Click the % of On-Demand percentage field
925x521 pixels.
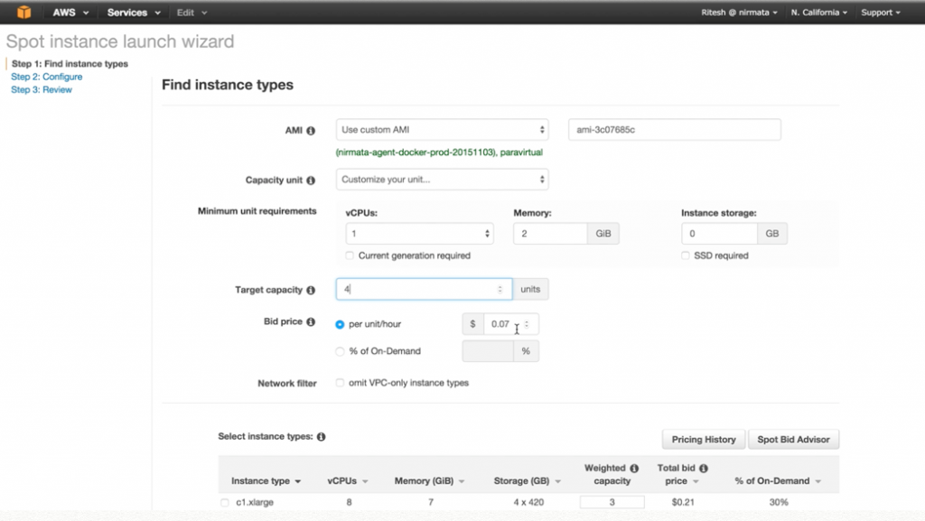(488, 351)
